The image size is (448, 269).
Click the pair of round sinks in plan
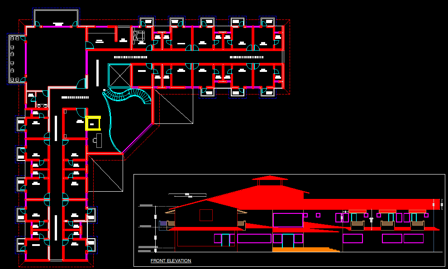click(x=42, y=106)
